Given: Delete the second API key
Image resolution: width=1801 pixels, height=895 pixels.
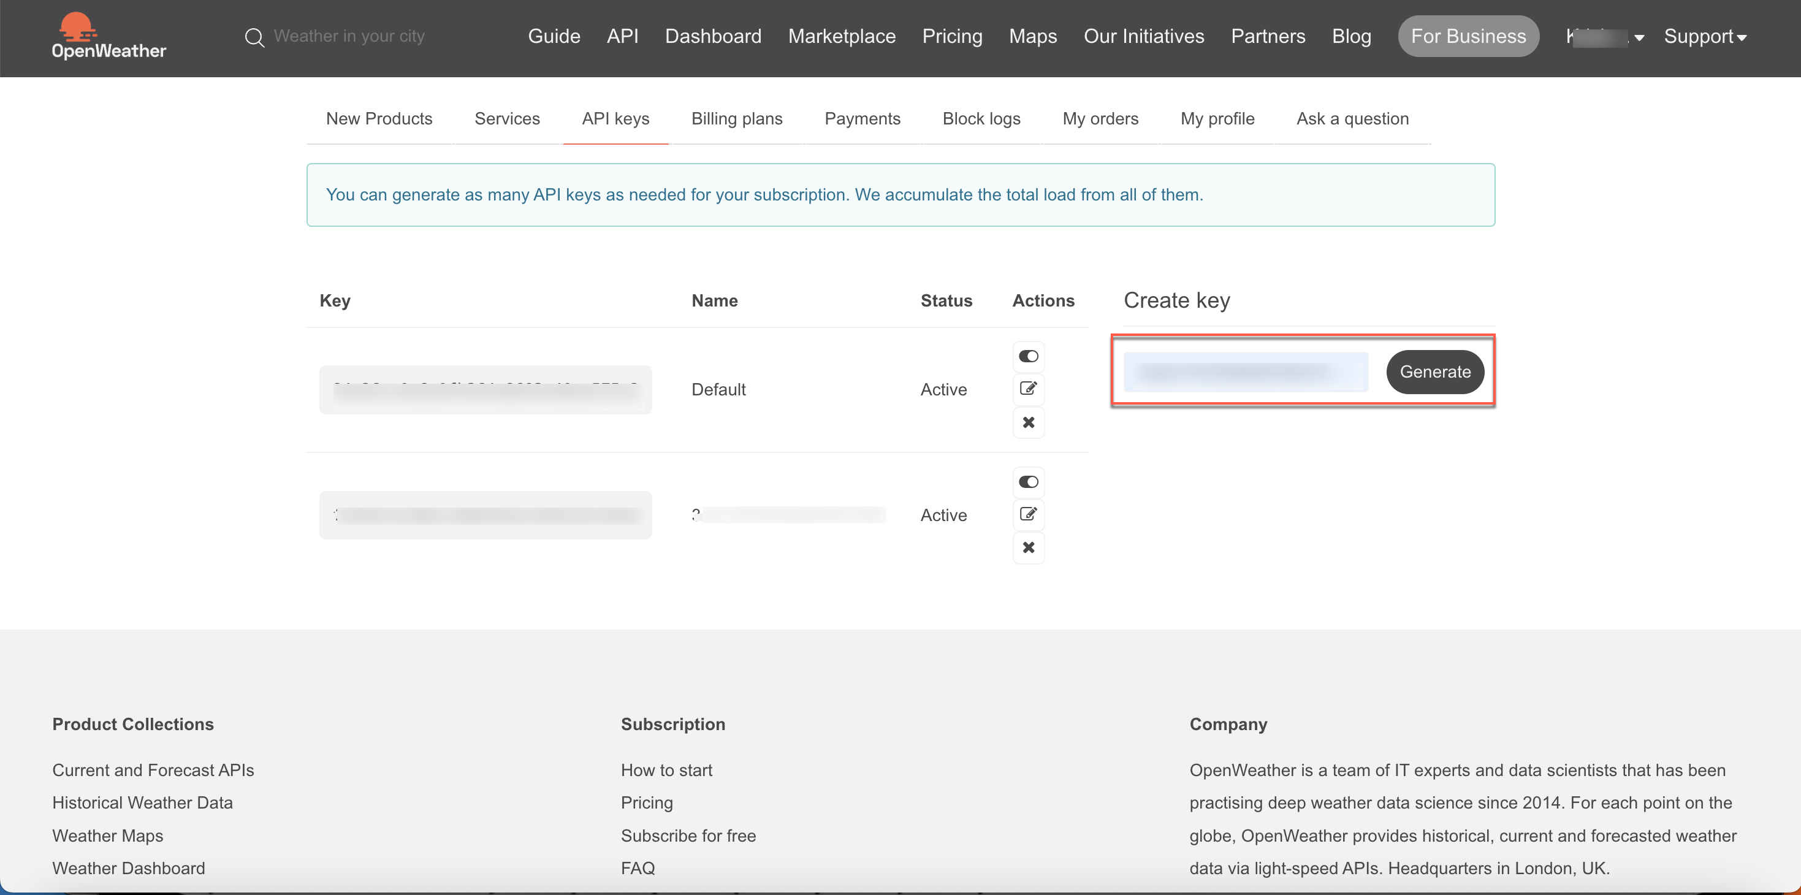Looking at the screenshot, I should 1029,547.
